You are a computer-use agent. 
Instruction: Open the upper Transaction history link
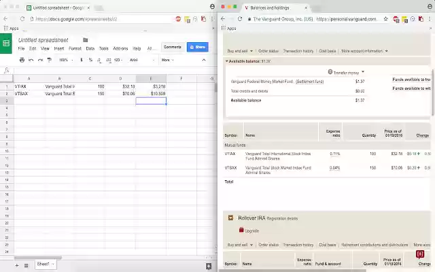(x=298, y=51)
